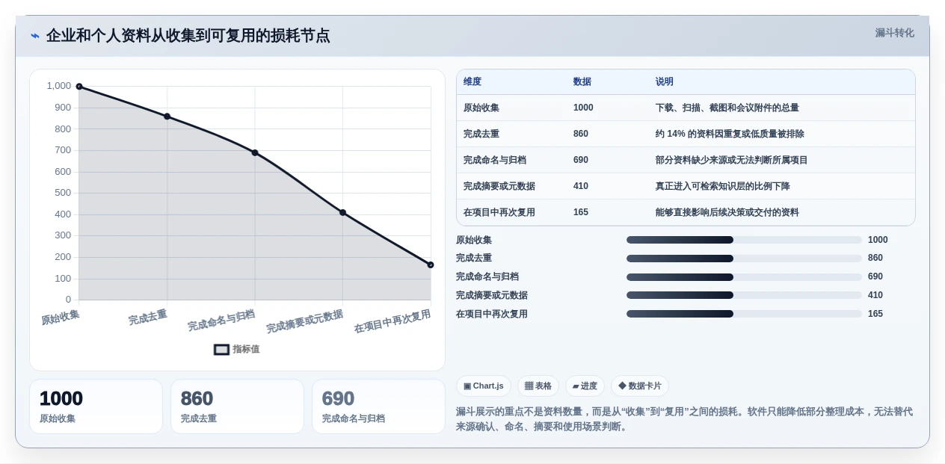Click the 完成去重 cell in the table

[x=481, y=134]
